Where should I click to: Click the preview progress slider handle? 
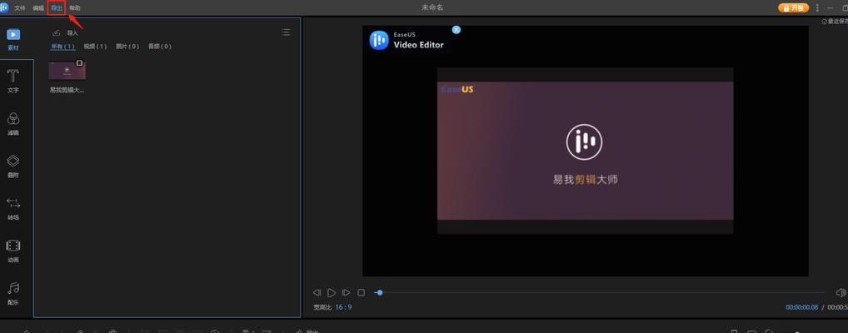coord(380,292)
